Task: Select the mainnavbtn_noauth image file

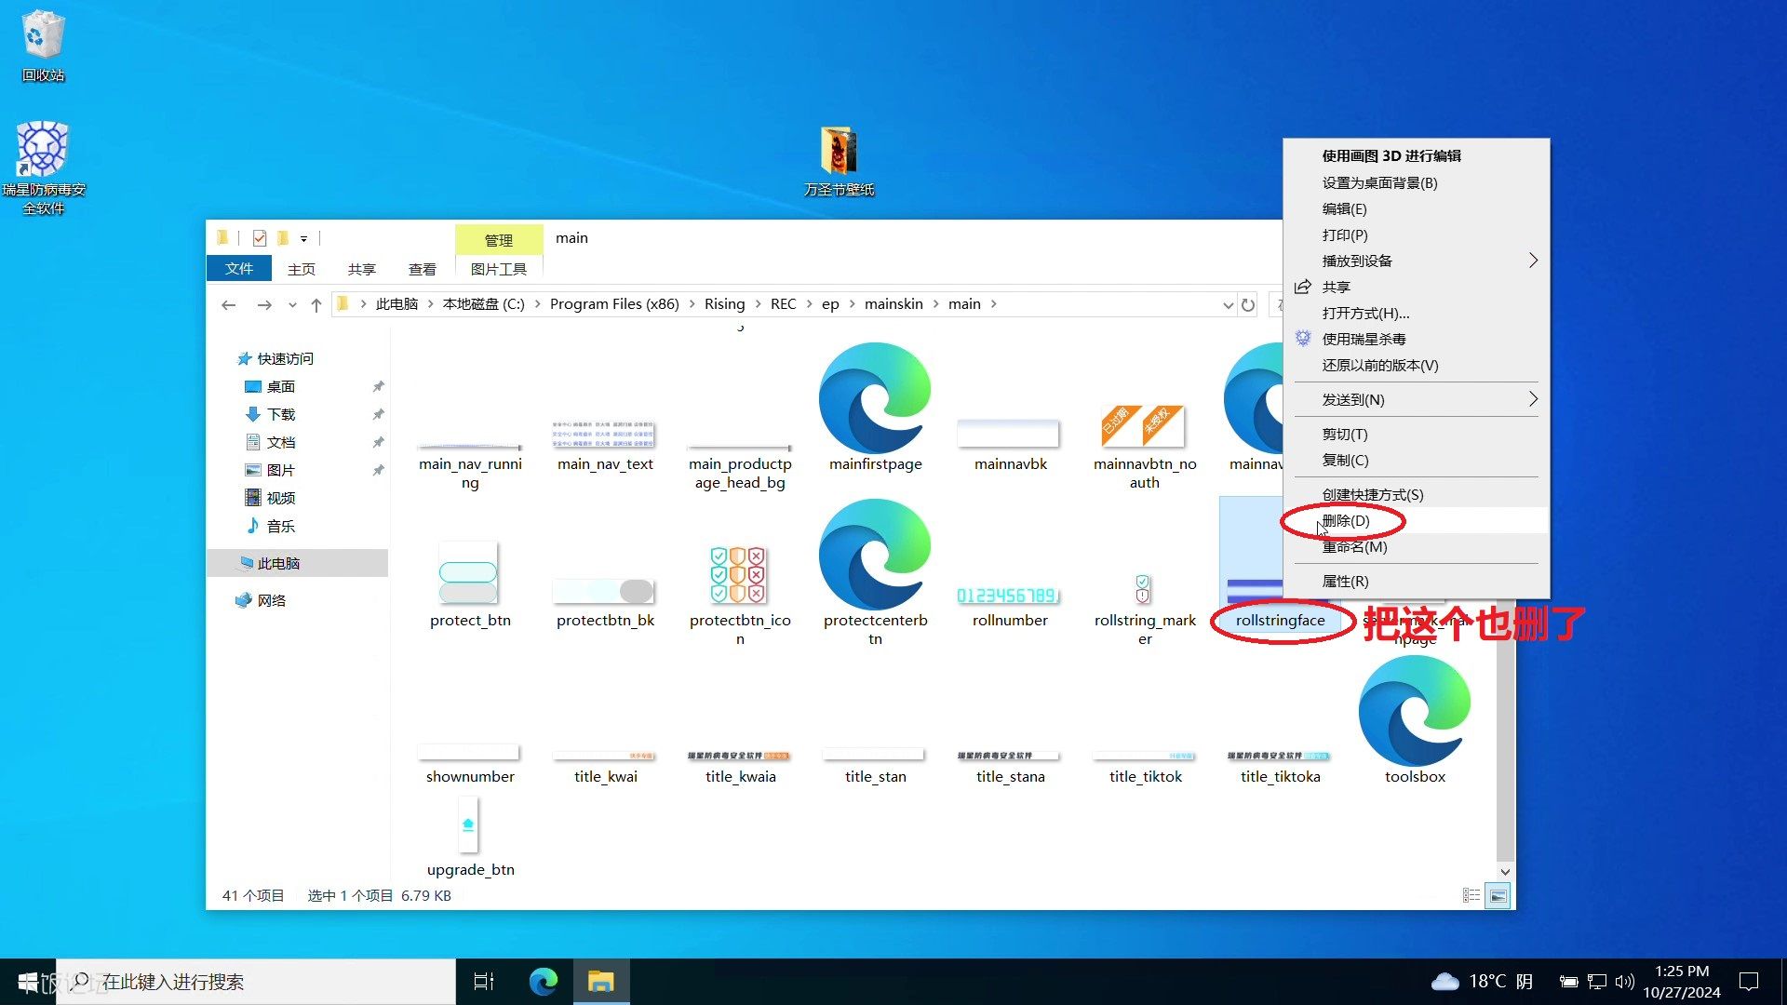Action: tap(1144, 426)
